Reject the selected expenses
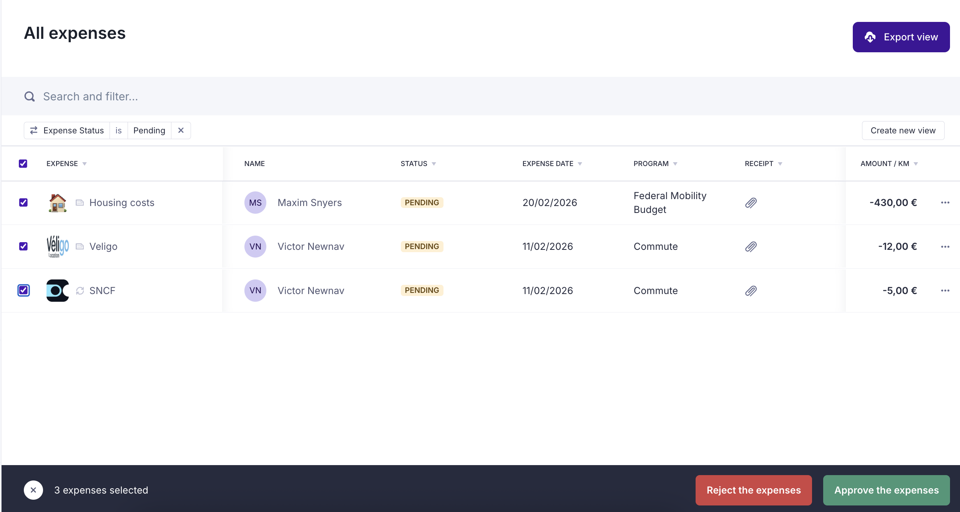Viewport: 960px width, 512px height. (x=753, y=490)
